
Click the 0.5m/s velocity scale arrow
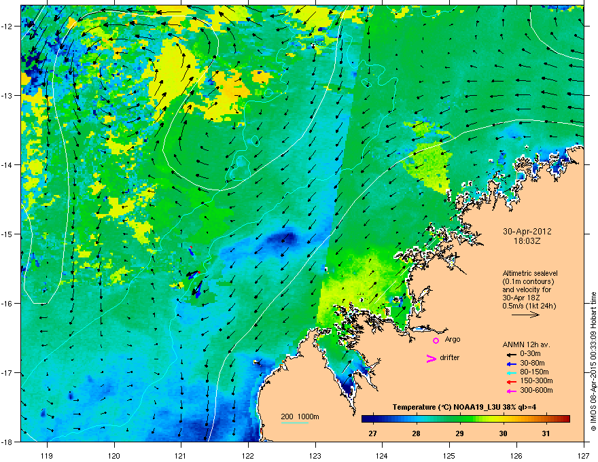tap(525, 315)
